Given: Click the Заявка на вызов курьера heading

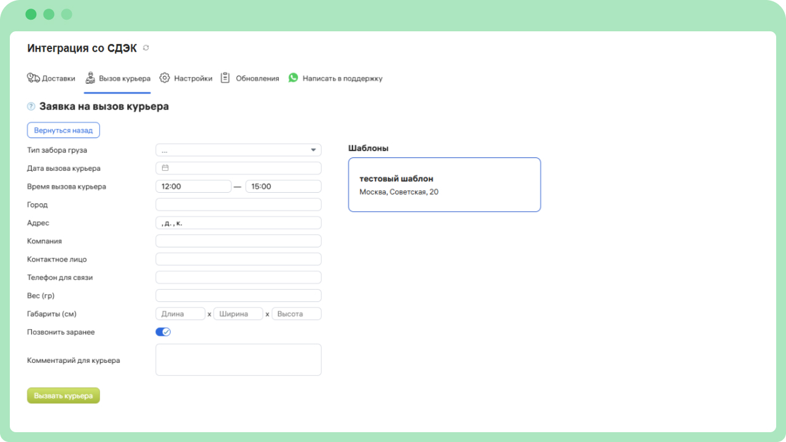Looking at the screenshot, I should click(x=104, y=106).
